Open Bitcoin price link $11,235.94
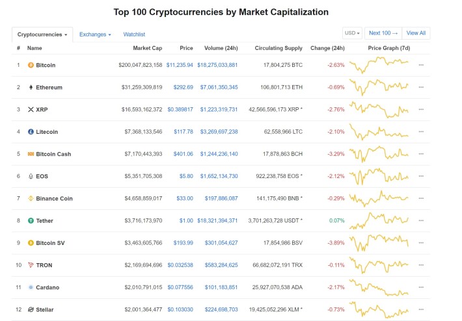462x321 pixels. pyautogui.click(x=180, y=65)
